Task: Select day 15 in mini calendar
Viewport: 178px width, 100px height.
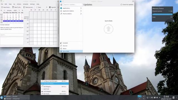Action: click(x=13, y=18)
